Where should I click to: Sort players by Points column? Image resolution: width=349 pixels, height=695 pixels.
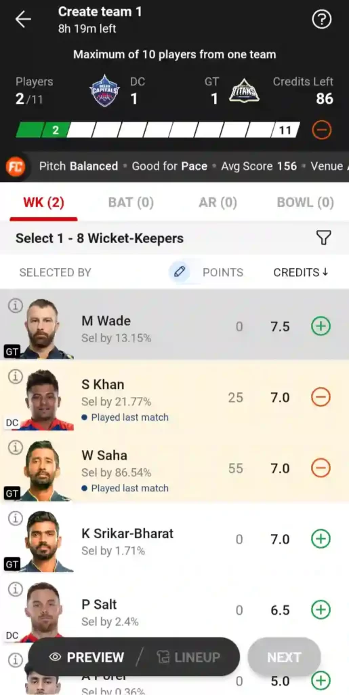223,272
